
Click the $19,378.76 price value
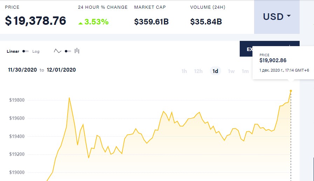pos(35,21)
